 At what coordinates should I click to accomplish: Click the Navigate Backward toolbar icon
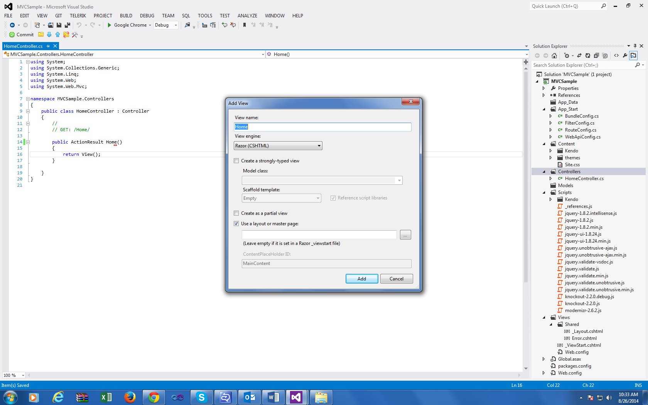(12, 25)
